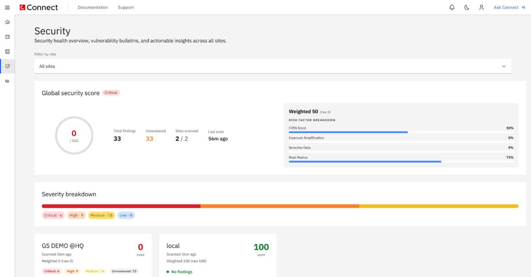Viewport: 531px width, 277px height.
Task: Open the Support menu item
Action: tap(125, 7)
